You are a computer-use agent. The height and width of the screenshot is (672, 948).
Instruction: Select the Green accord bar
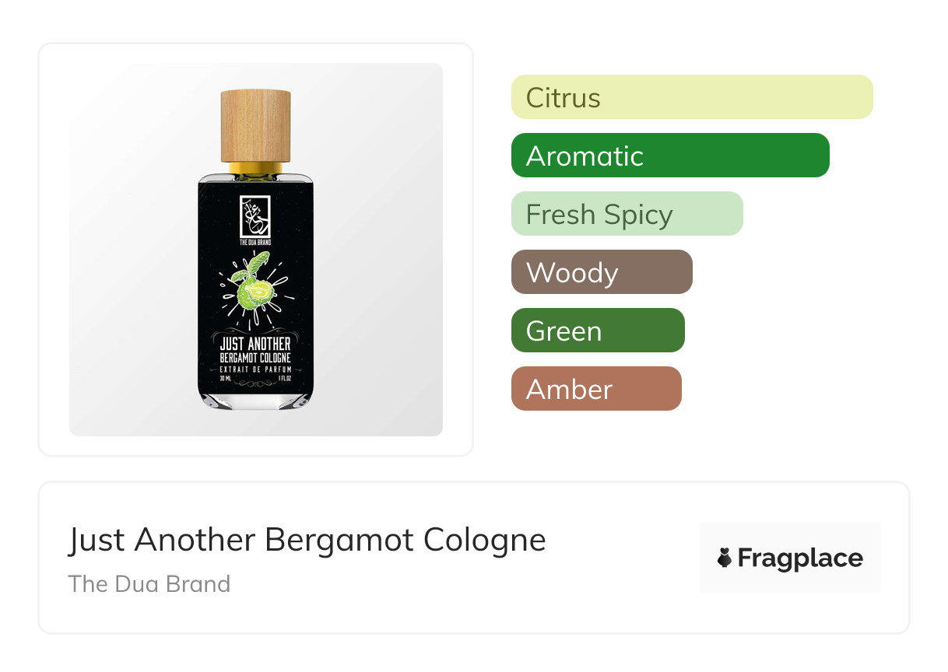tap(597, 331)
